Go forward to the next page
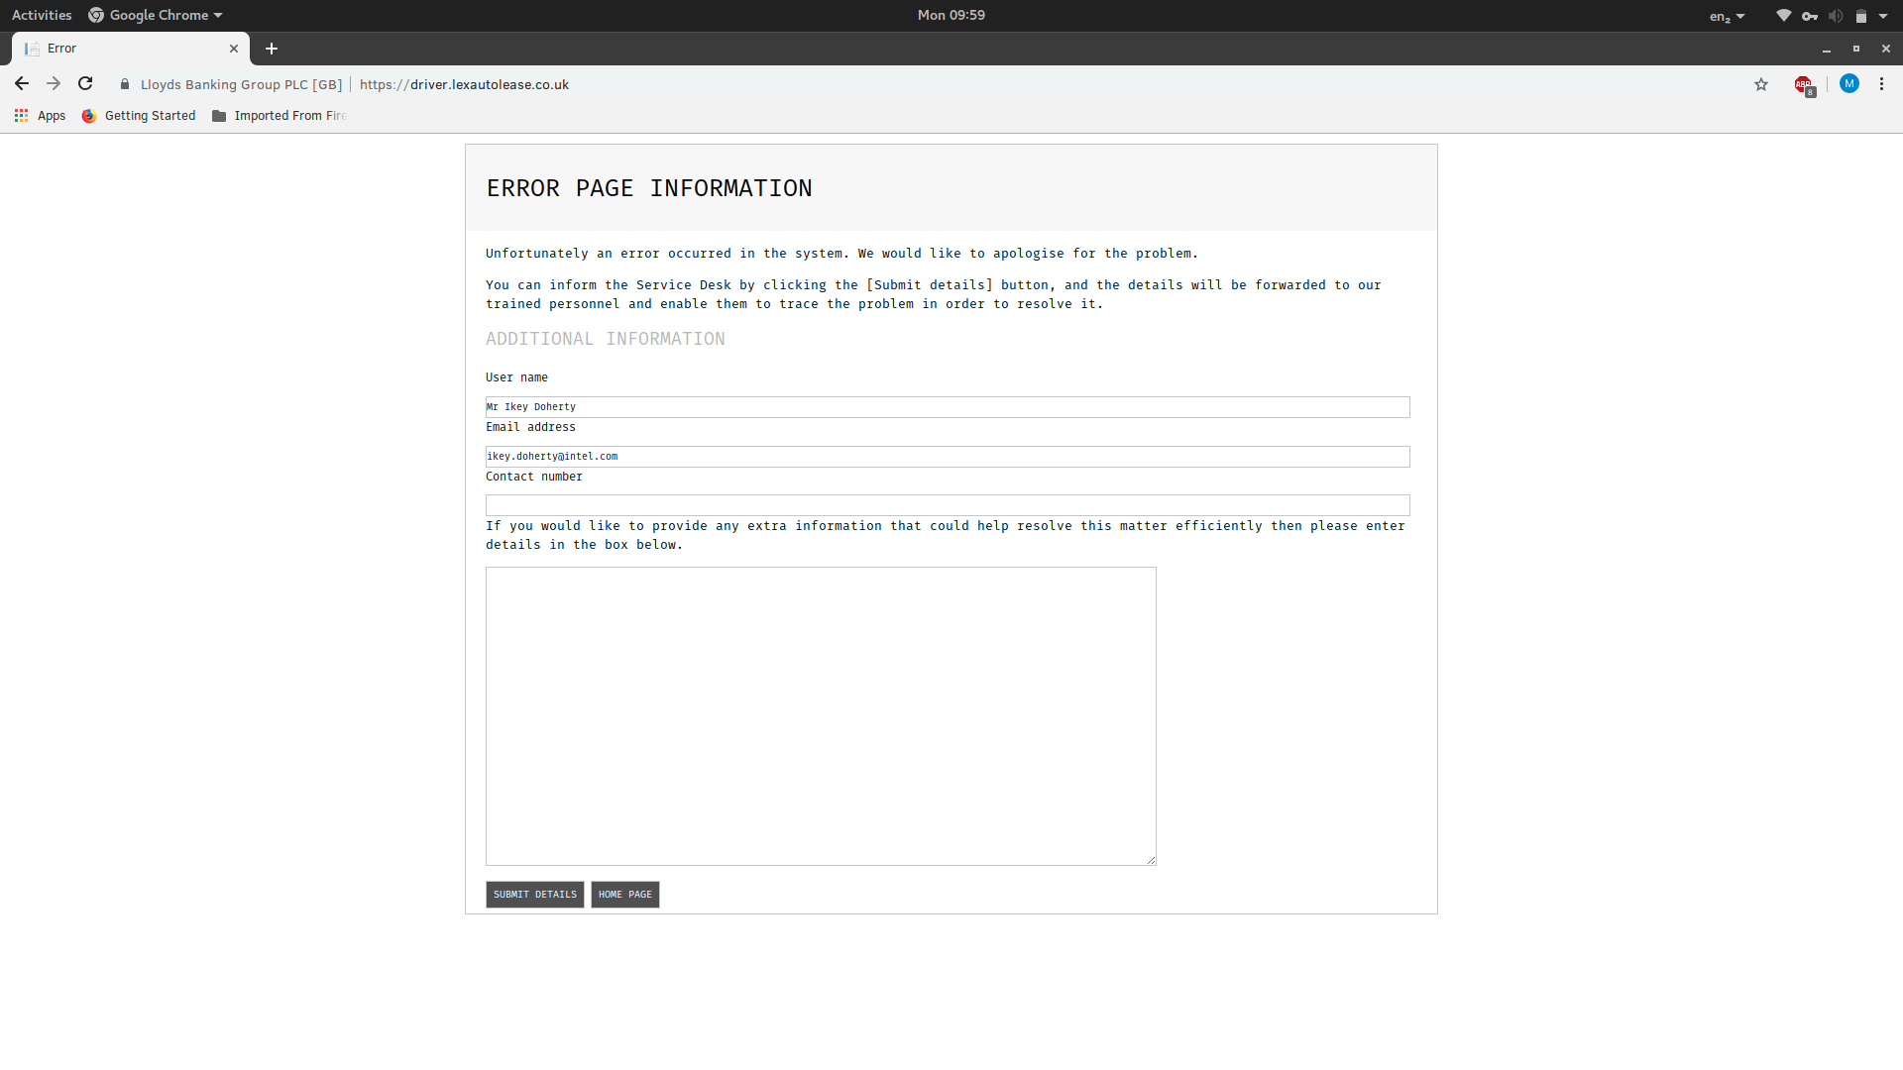This screenshot has height=1070, width=1903. pos(54,84)
